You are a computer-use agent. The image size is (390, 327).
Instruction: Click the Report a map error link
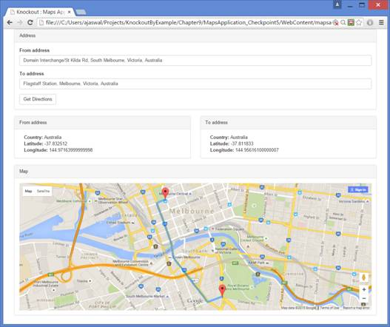coord(356,308)
